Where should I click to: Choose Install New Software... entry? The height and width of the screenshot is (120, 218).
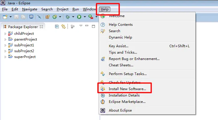click(x=147, y=89)
